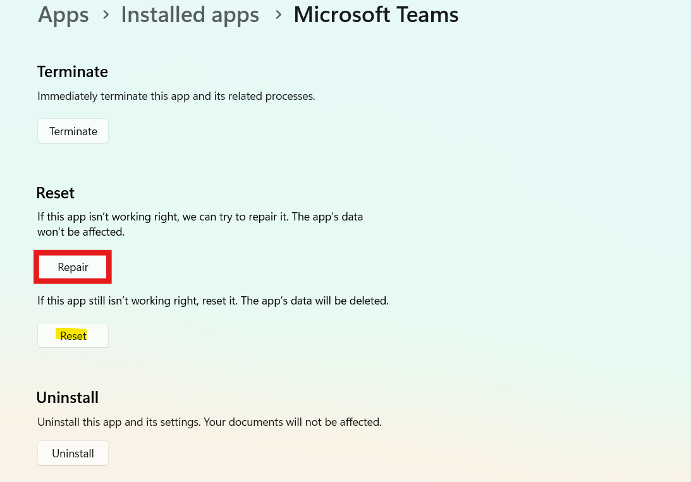The image size is (691, 482).
Task: Return to Apps settings overview
Action: (x=63, y=15)
